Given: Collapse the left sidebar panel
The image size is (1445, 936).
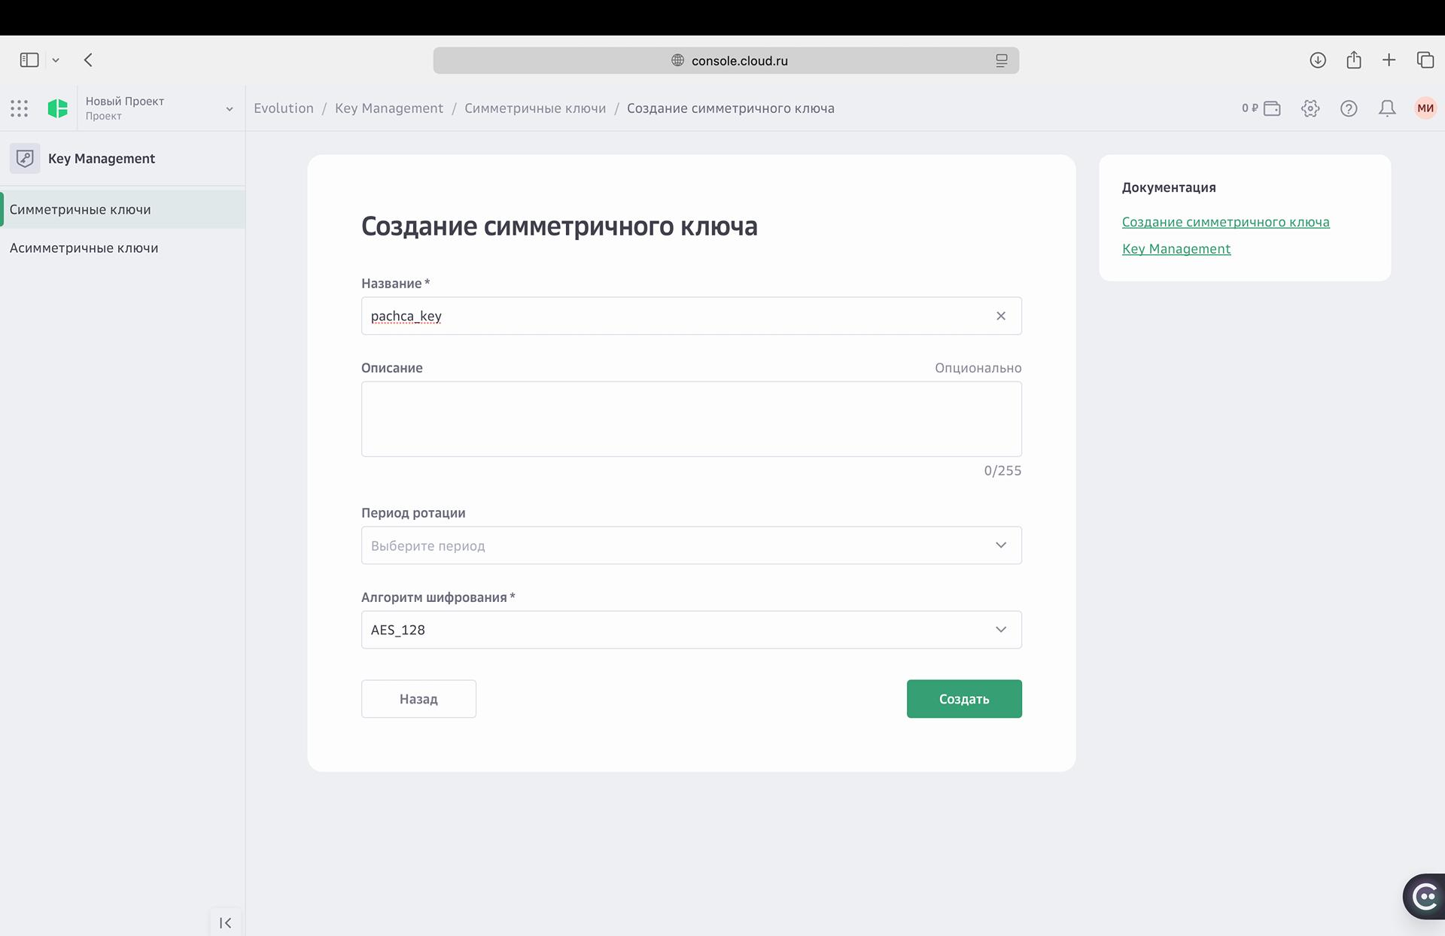Looking at the screenshot, I should (x=225, y=922).
